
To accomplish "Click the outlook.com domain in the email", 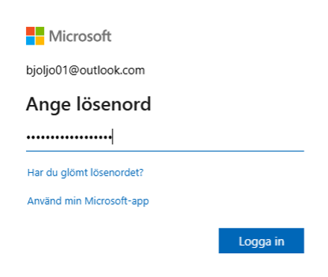I will pos(113,70).
